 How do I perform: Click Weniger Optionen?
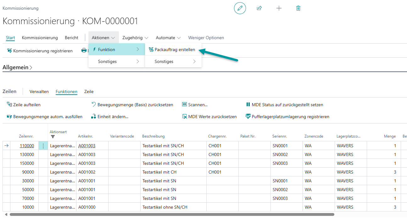click(x=206, y=38)
